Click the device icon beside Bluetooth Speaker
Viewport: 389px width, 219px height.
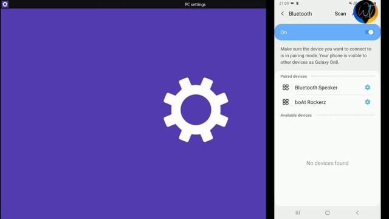286,88
